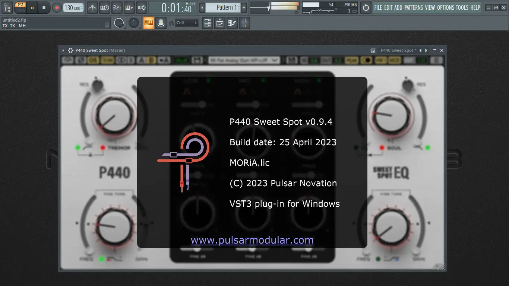Click the grid icon in plugin title bar
509x286 pixels.
coord(373,50)
